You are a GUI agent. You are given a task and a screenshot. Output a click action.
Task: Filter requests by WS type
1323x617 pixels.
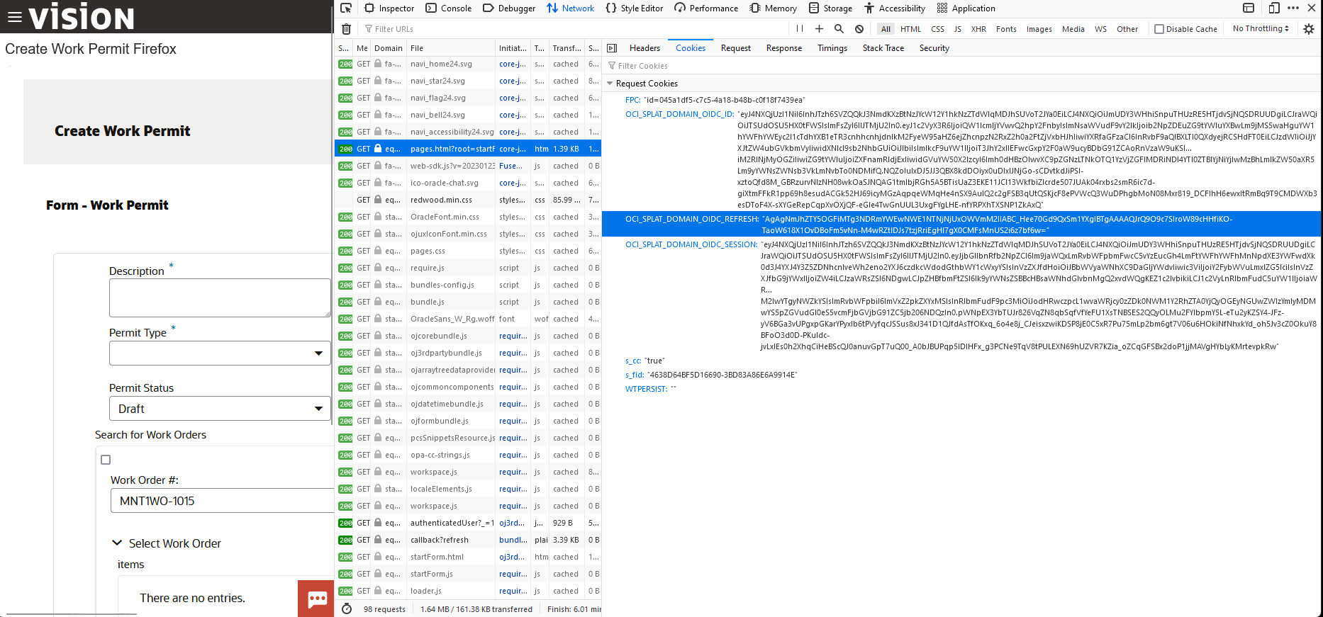(1100, 29)
